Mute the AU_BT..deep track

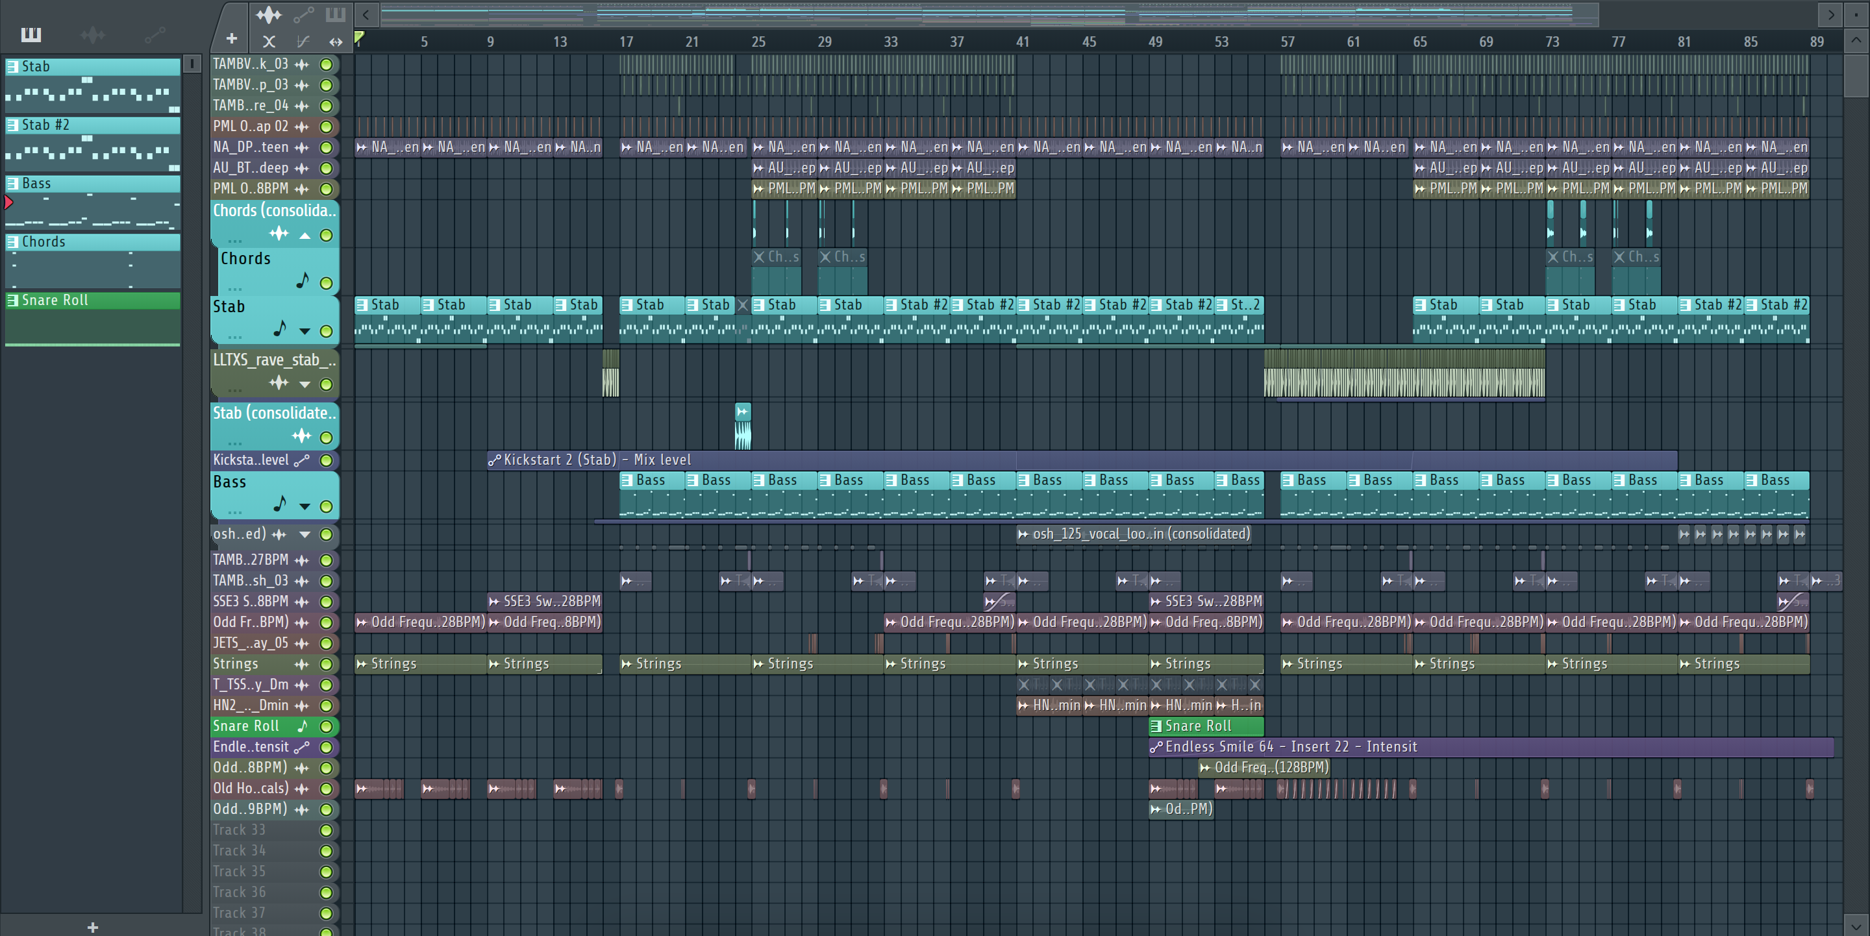pos(327,168)
